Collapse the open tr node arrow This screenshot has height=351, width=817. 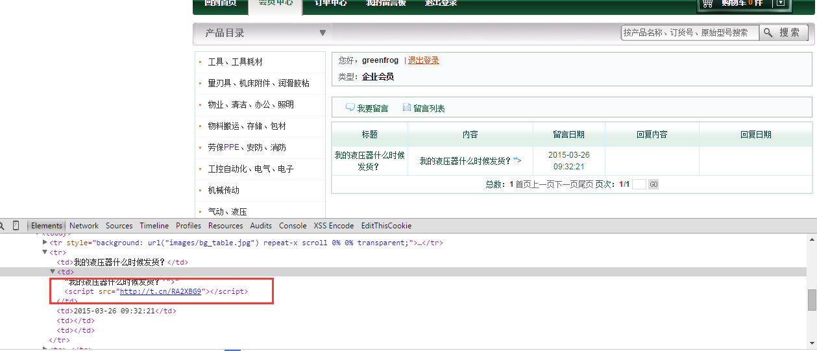coord(45,252)
